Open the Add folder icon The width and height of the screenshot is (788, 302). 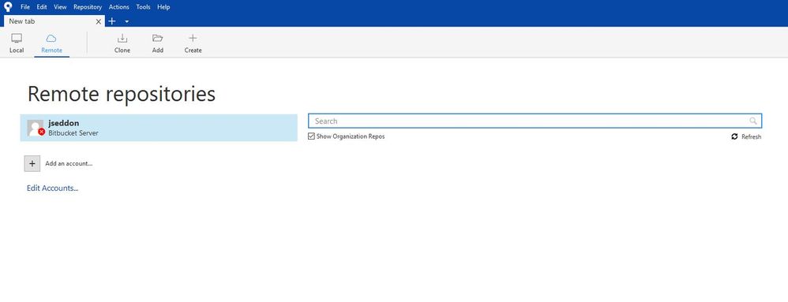tap(158, 39)
